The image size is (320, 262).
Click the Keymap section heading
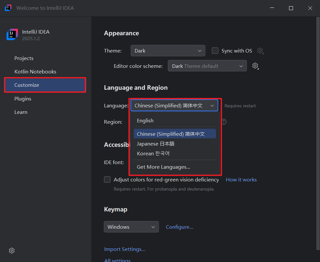116,209
